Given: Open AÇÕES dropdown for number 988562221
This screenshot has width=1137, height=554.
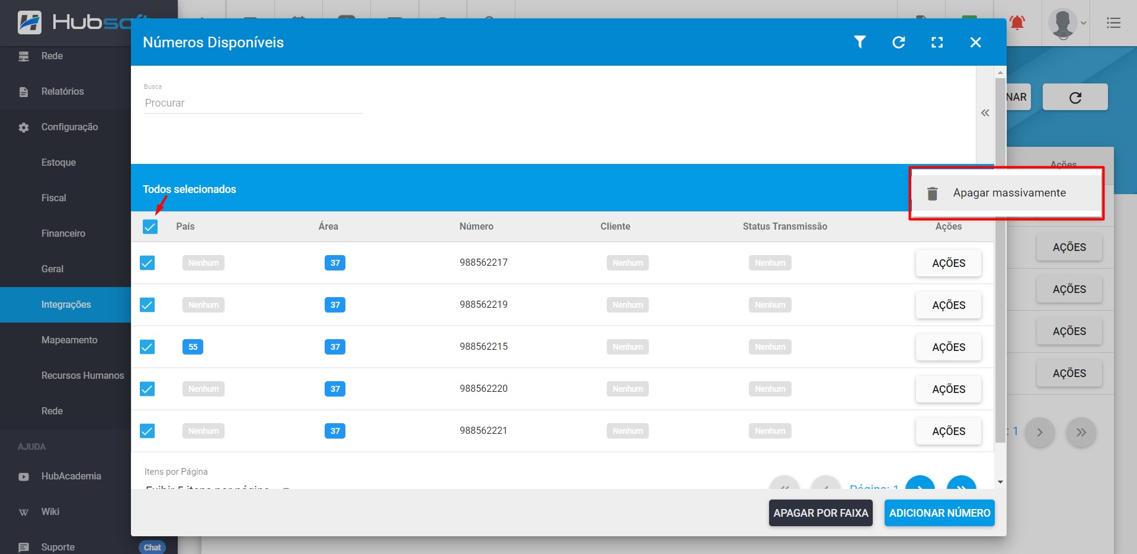Looking at the screenshot, I should click(948, 431).
